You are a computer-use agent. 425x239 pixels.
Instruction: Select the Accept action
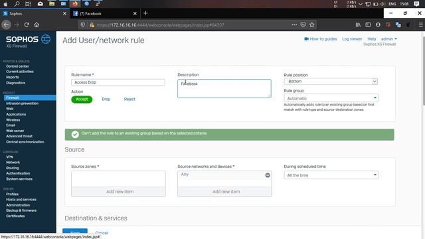click(82, 99)
